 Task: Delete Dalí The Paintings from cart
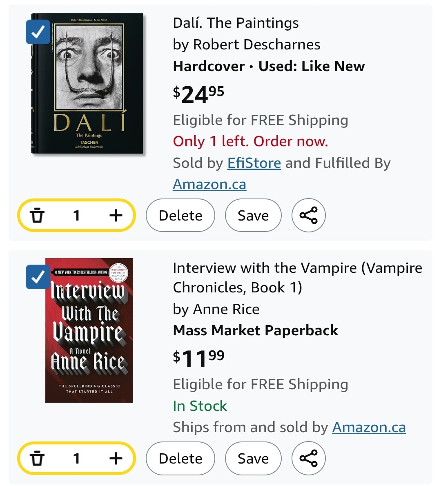(180, 215)
